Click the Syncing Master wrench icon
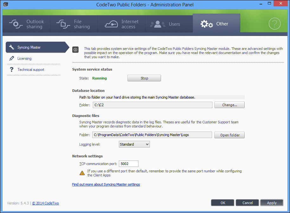Viewport: 290px width, 213px height. 12,47
